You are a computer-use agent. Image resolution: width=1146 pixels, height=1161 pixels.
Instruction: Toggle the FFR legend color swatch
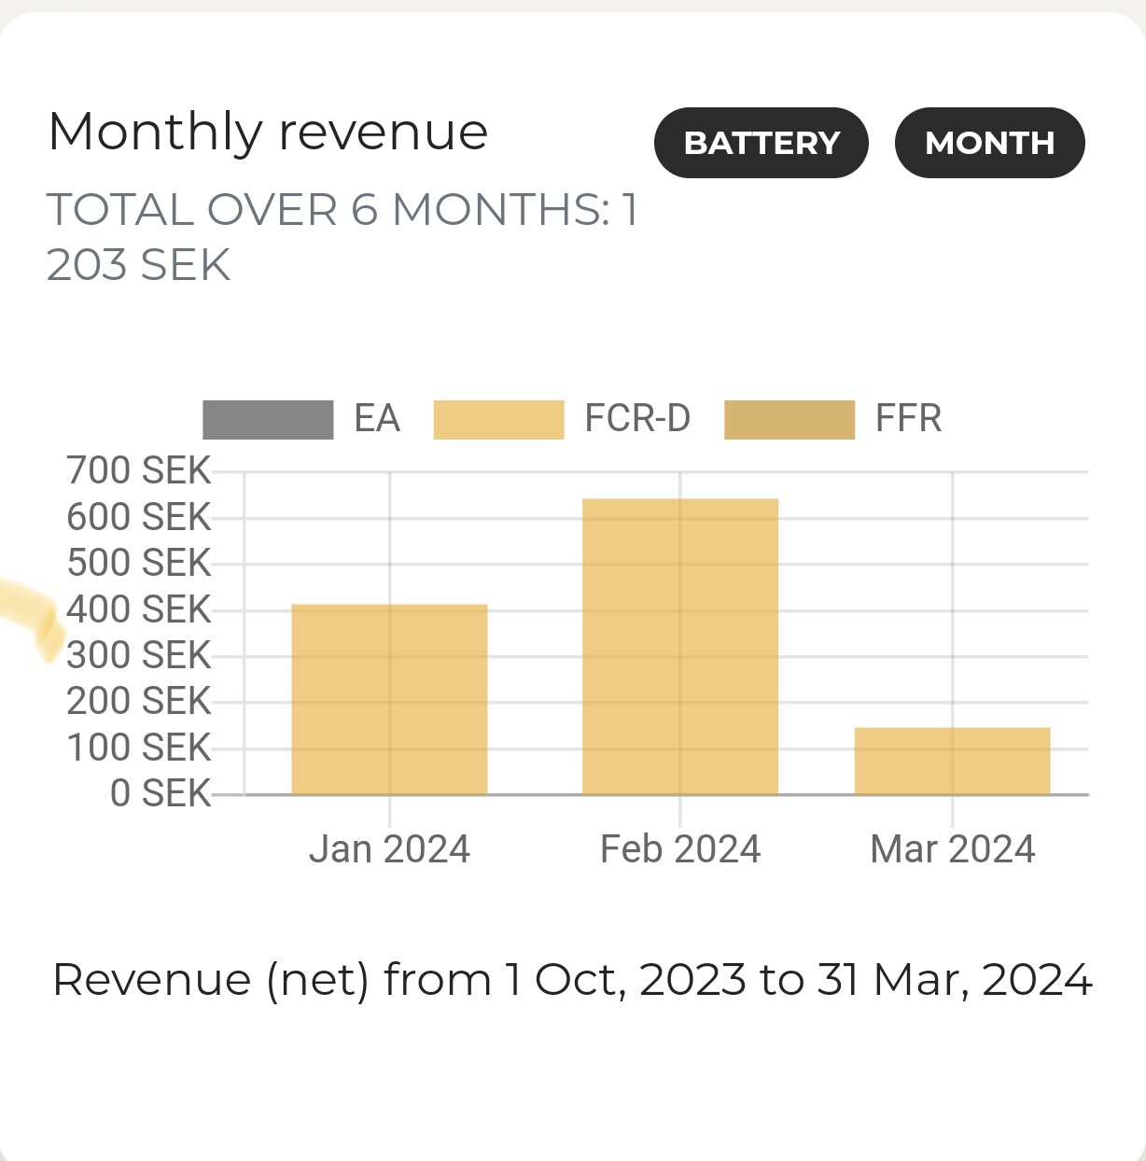click(790, 419)
